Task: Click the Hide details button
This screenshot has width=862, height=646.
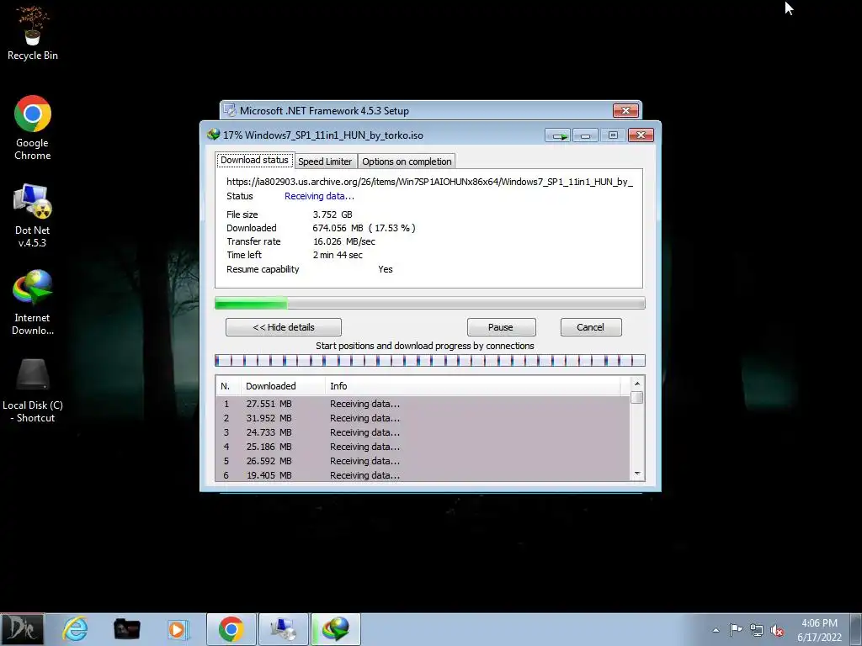Action: pyautogui.click(x=284, y=327)
